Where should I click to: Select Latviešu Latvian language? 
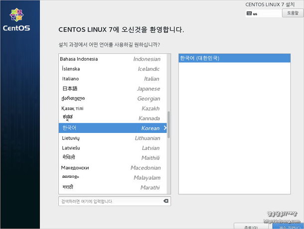tap(110, 148)
